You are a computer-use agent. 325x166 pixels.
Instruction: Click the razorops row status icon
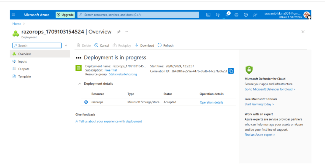(86, 102)
